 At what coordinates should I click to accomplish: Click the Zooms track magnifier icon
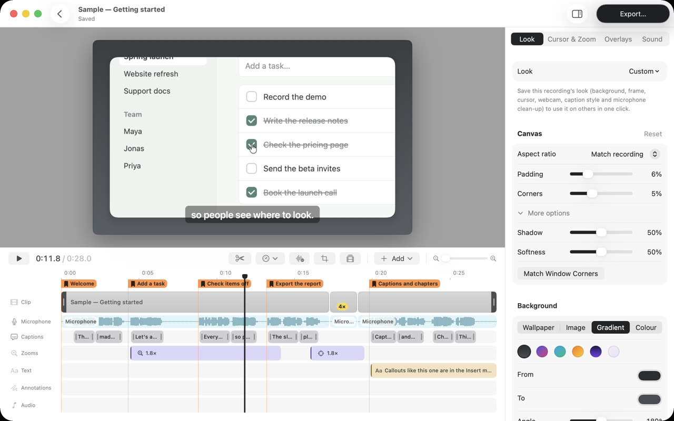(14, 353)
